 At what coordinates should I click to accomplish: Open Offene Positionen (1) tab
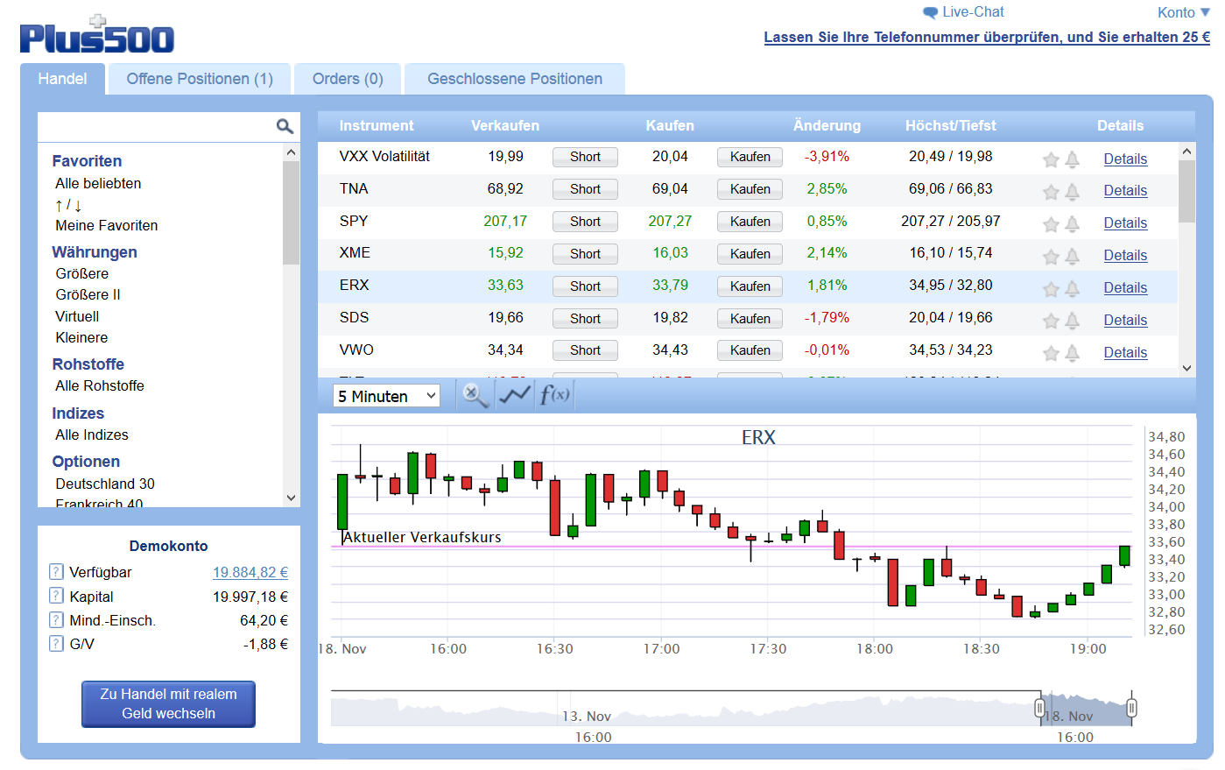[x=200, y=79]
